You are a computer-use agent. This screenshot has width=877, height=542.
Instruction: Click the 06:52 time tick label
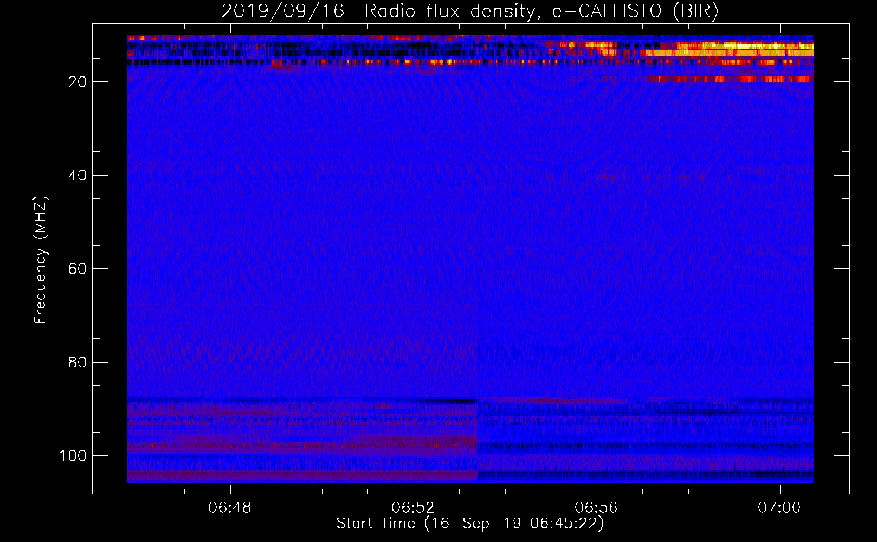click(413, 508)
